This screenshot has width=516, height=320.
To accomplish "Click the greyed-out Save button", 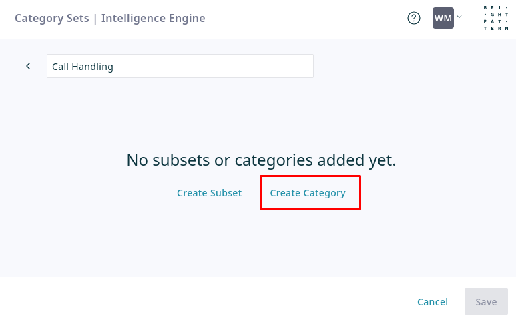I will click(486, 301).
